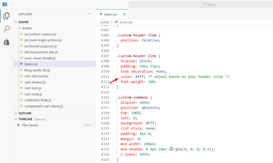Open the Shopify extension icon
273x163 pixels.
pyautogui.click(x=6, y=42)
